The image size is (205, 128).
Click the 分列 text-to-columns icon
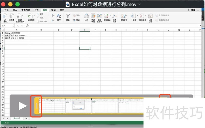(86, 16)
